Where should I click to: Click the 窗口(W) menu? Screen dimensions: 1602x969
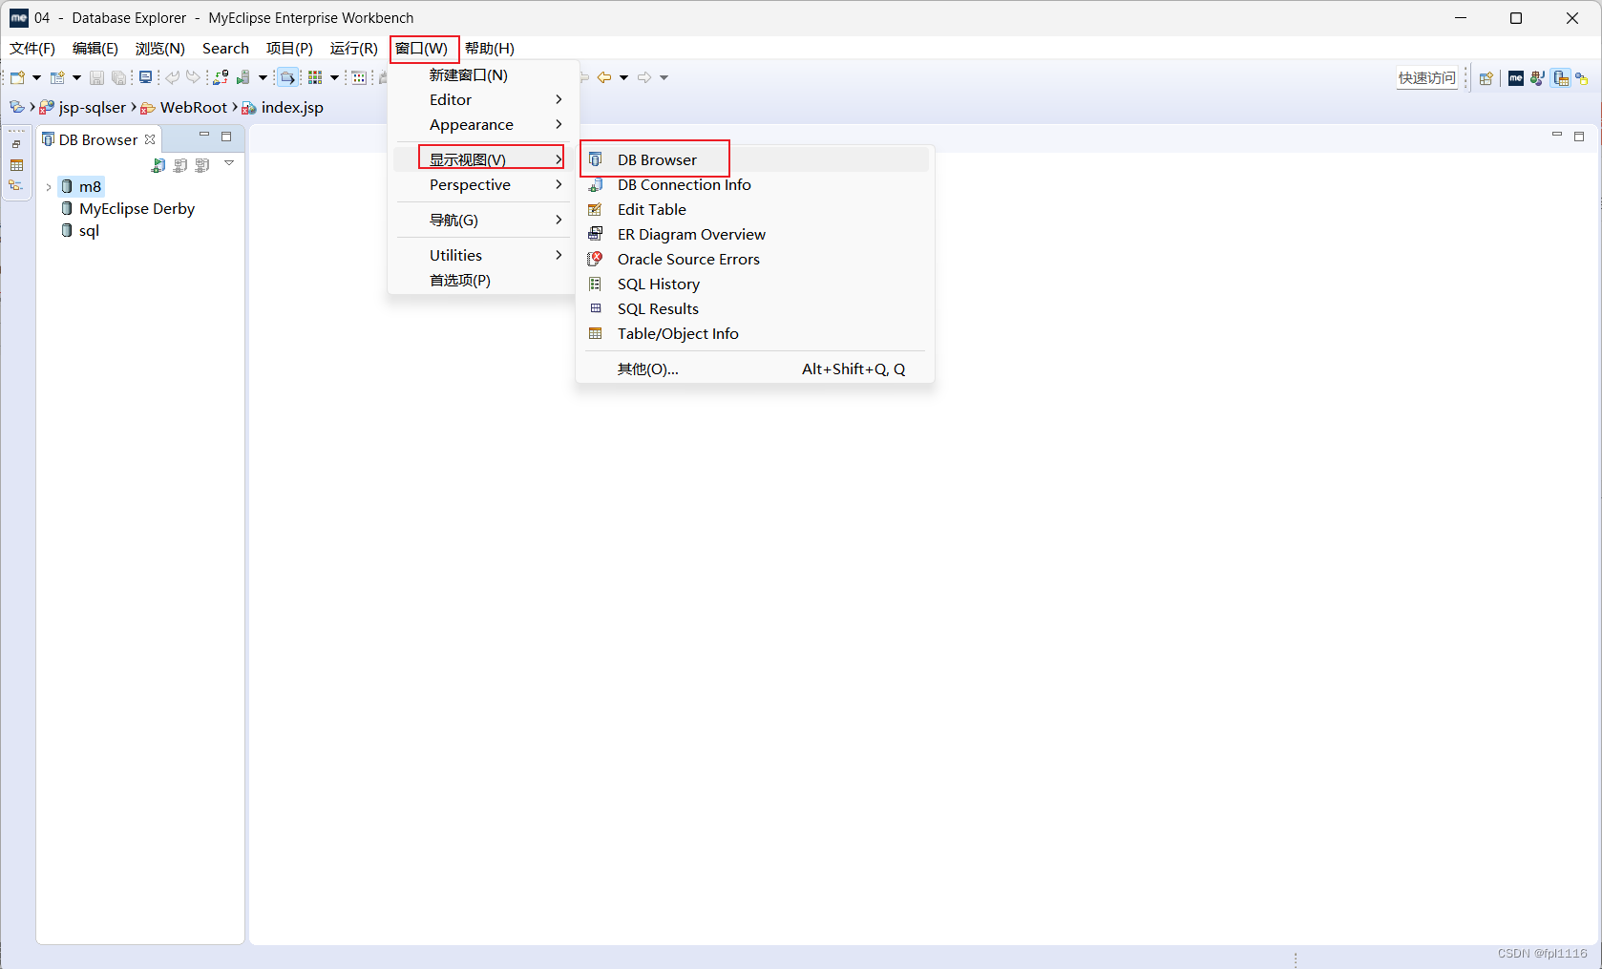pyautogui.click(x=422, y=49)
